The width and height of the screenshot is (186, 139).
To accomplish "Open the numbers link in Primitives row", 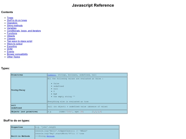I will tap(52, 75).
